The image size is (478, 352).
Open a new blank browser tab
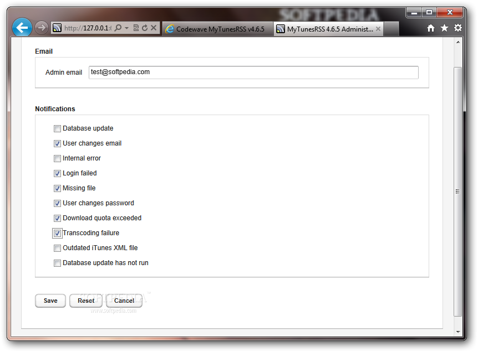[391, 29]
